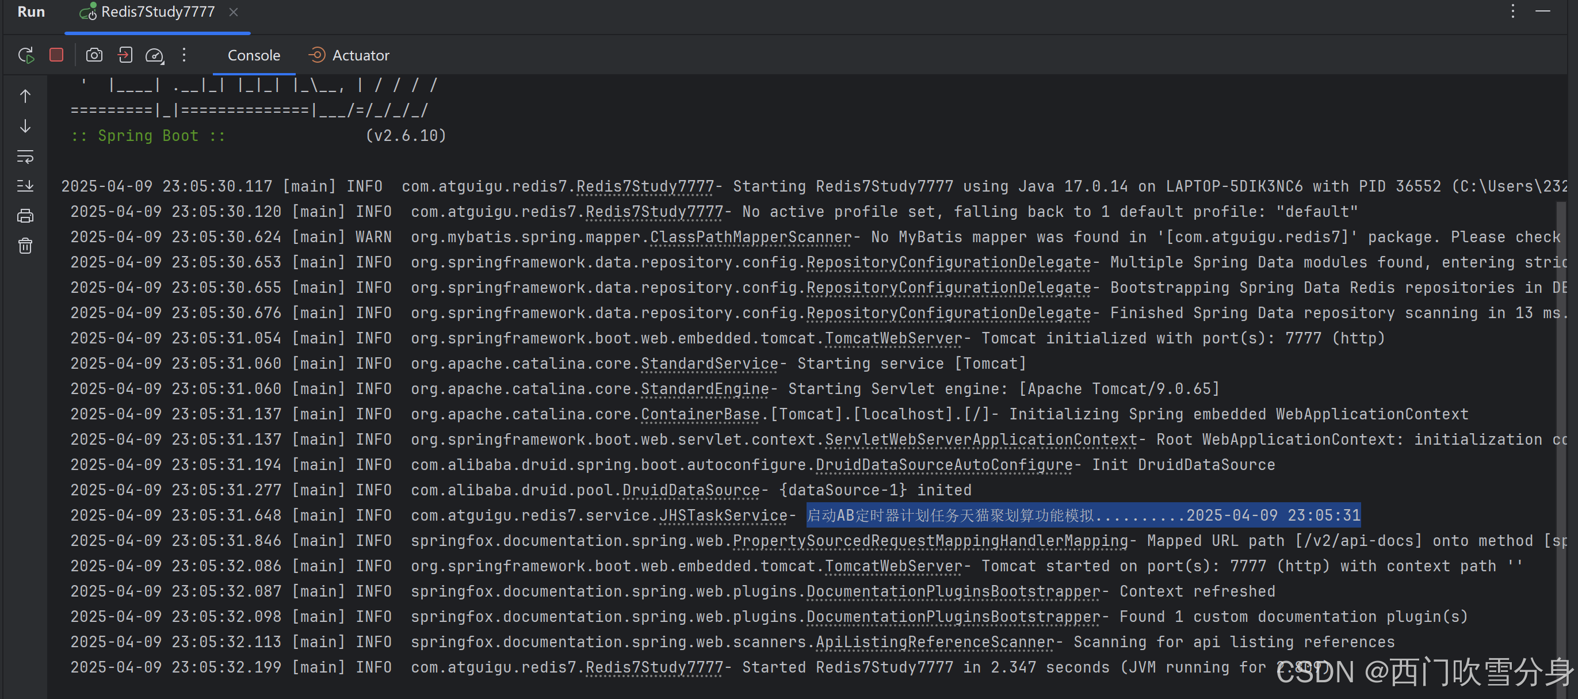Click the exit/redirect input toolbar icon

pos(125,55)
